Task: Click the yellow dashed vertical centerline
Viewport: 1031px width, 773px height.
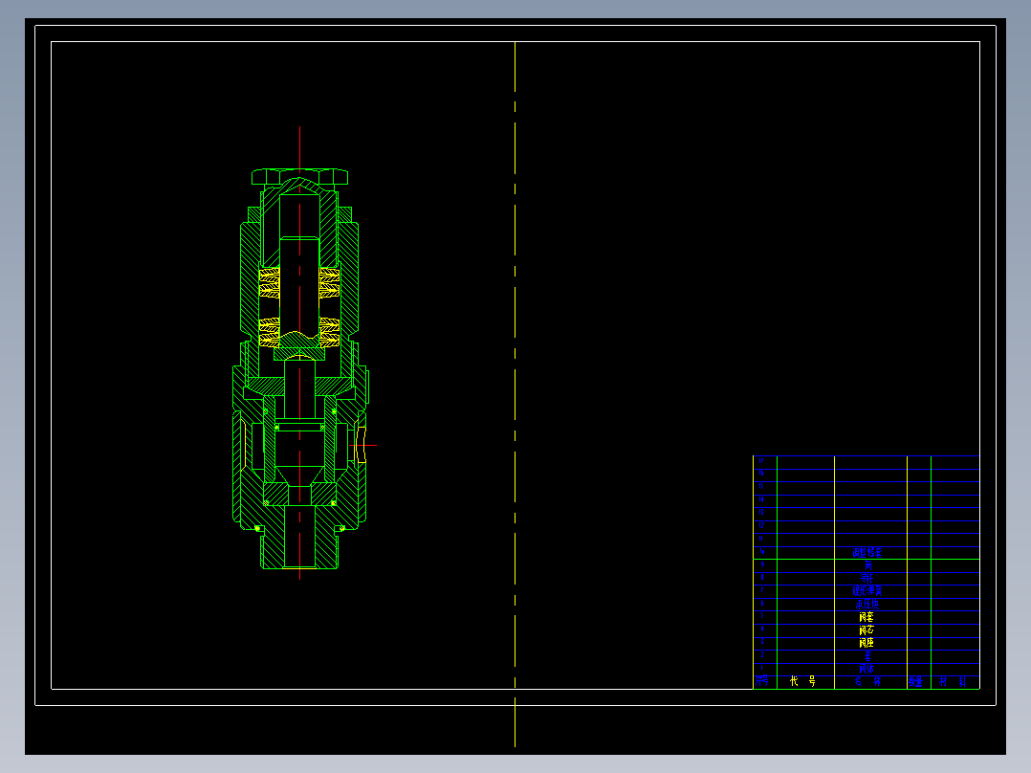Action: (x=515, y=395)
